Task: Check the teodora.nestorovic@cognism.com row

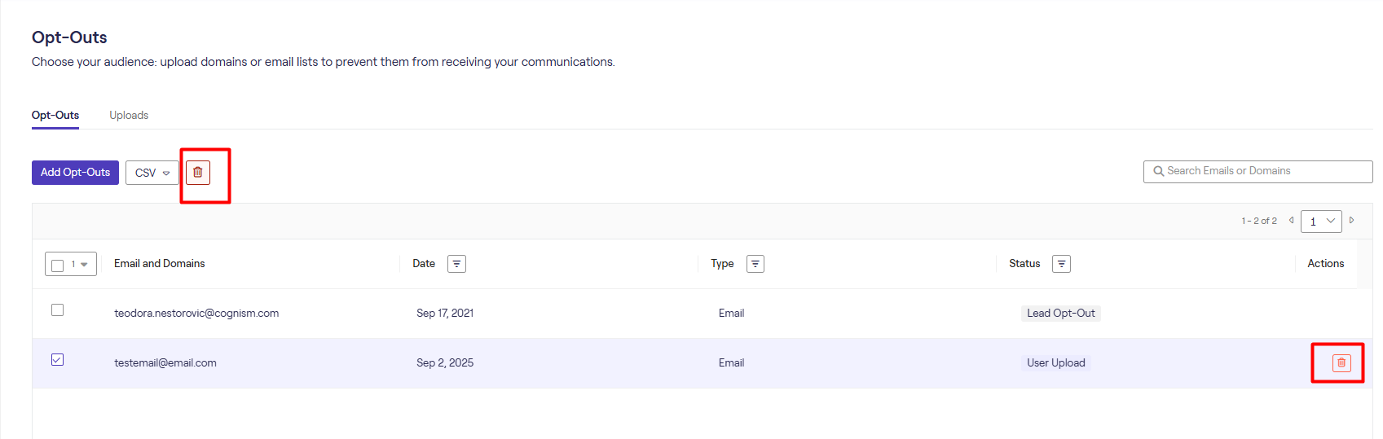Action: click(x=58, y=310)
